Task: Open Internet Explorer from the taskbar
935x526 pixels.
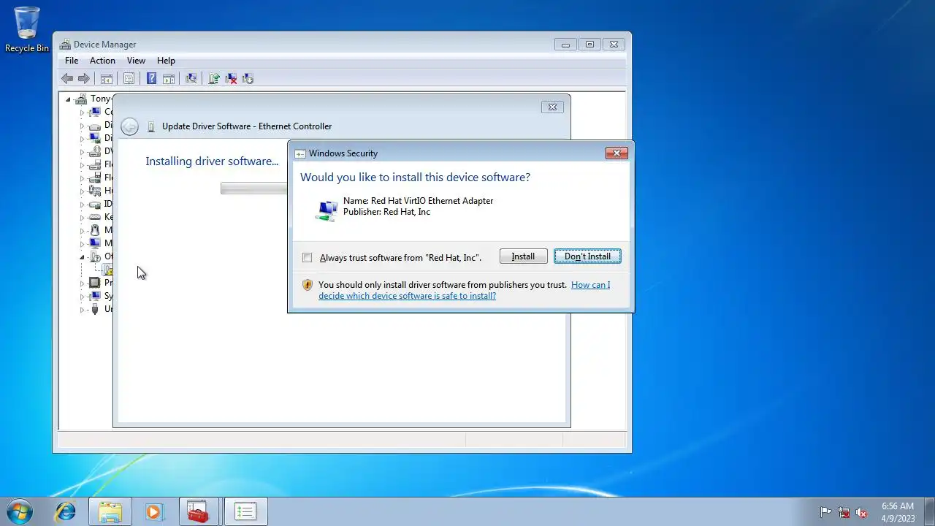Action: (x=66, y=512)
